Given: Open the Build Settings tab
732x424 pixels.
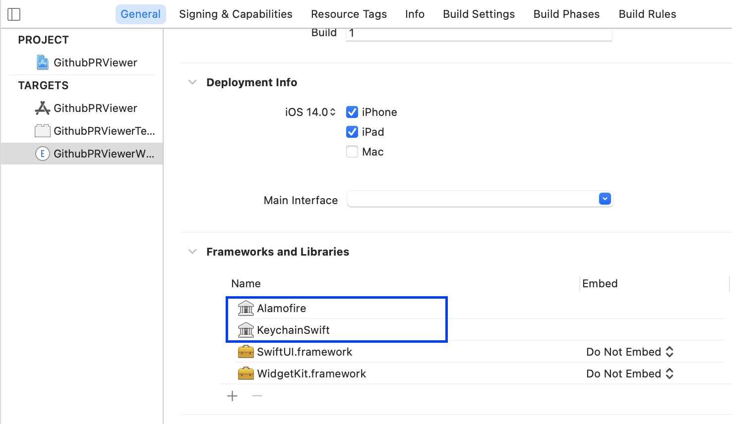Looking at the screenshot, I should [479, 14].
